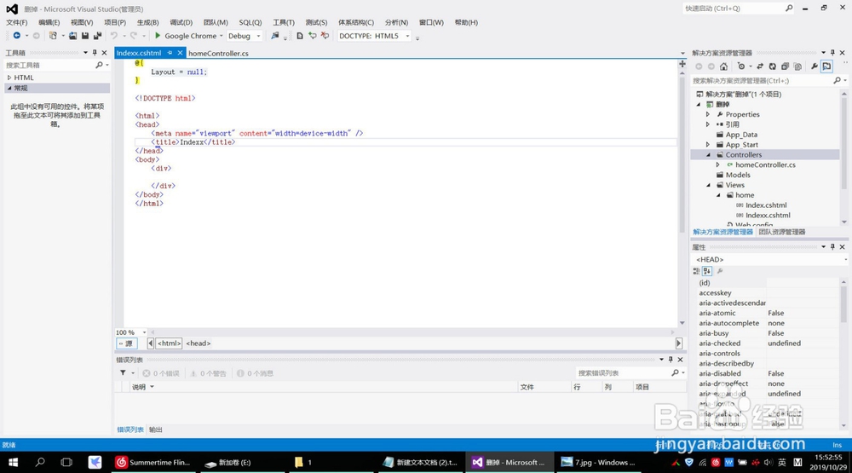Toggle Preview Selected Items in Solution Explorer

pyautogui.click(x=826, y=66)
